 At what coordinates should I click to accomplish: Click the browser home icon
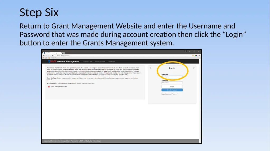coord(52,55)
